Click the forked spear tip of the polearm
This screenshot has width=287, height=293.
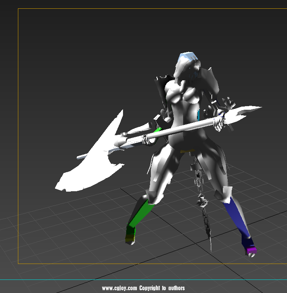[246, 111]
